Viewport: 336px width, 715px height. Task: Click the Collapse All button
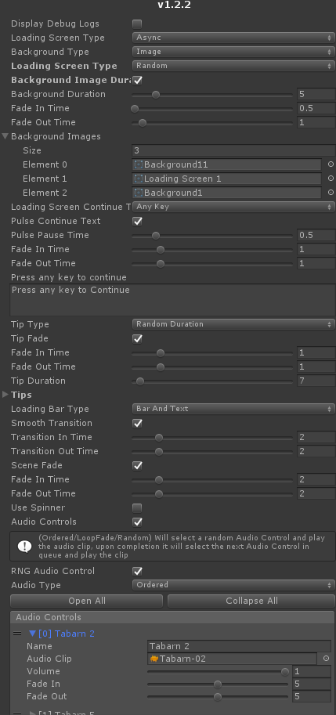pyautogui.click(x=251, y=601)
